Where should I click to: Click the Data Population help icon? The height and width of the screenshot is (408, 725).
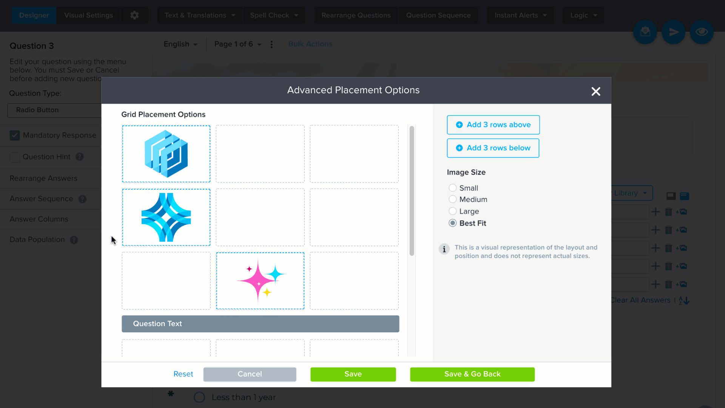(x=74, y=240)
